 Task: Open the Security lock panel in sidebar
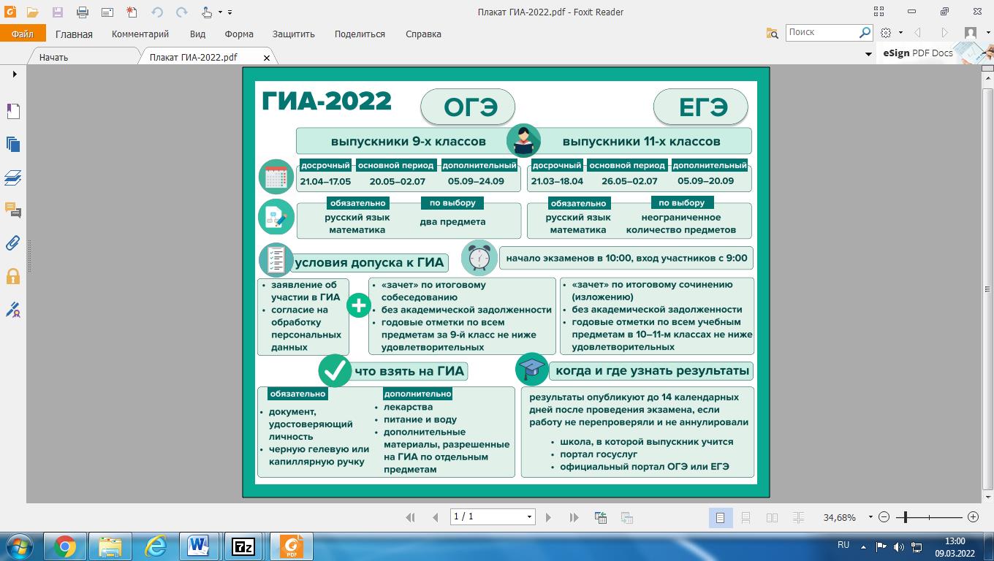point(13,276)
